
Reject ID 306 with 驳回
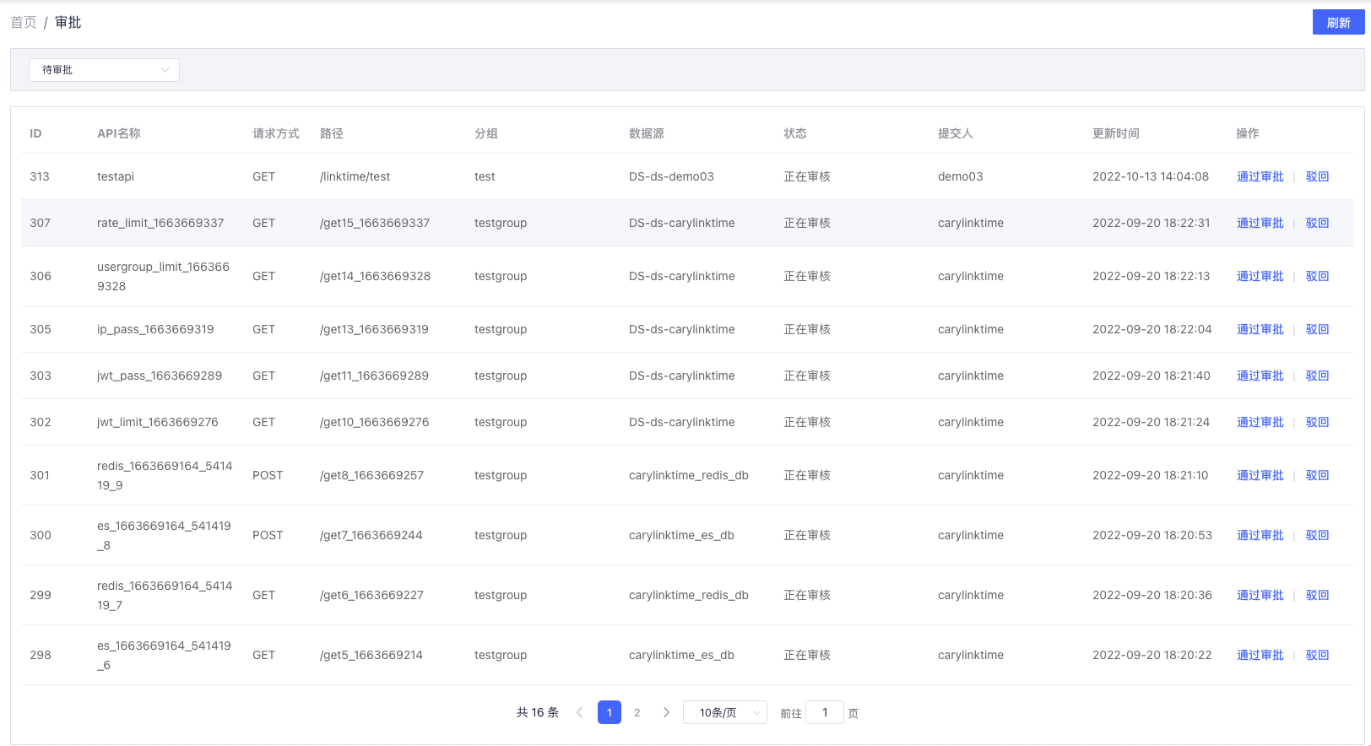coord(1317,276)
